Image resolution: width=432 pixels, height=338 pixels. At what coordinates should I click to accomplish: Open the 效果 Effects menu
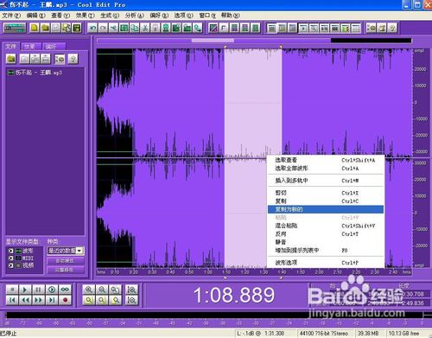[x=86, y=16]
